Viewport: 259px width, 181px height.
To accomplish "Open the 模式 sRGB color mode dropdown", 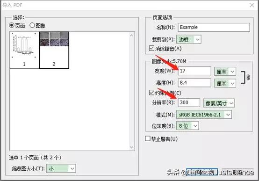I will point(204,115).
